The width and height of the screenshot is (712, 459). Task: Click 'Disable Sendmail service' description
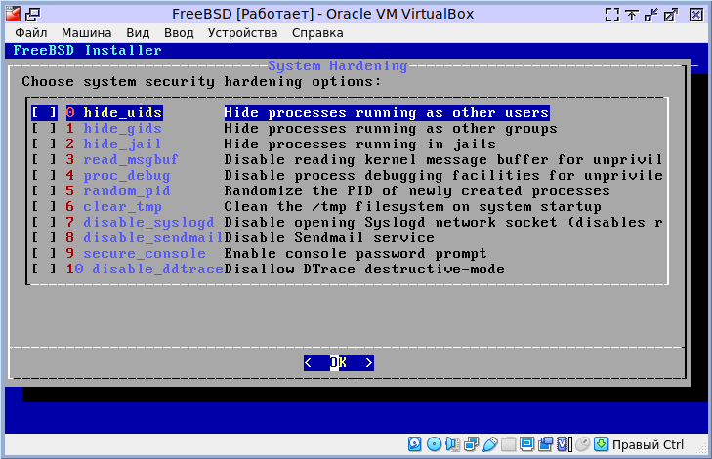click(x=329, y=237)
